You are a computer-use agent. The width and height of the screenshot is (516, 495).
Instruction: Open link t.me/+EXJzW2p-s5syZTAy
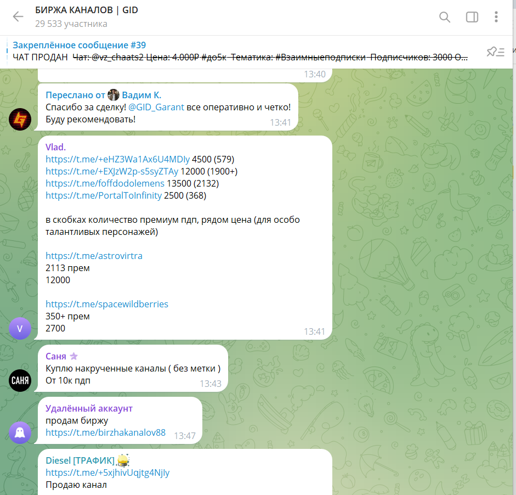pyautogui.click(x=112, y=172)
